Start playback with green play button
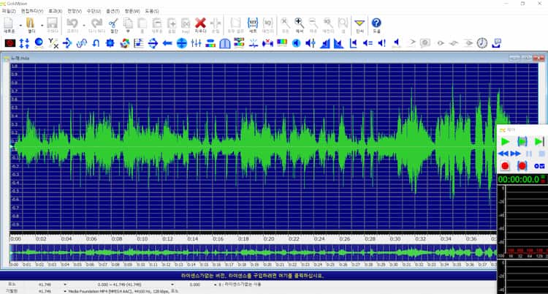 (505, 142)
